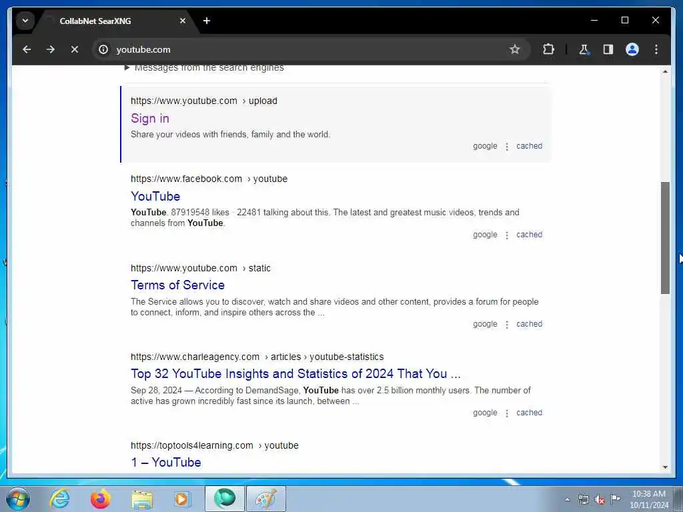Image resolution: width=683 pixels, height=512 pixels.
Task: Open cached link for Sign in result
Action: point(529,146)
